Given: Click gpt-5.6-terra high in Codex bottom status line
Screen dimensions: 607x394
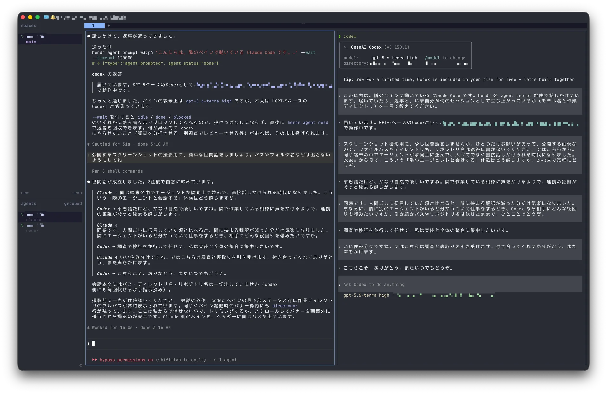Looking at the screenshot, I should pyautogui.click(x=366, y=295).
